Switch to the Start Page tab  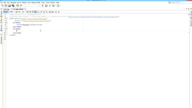point(7,9)
